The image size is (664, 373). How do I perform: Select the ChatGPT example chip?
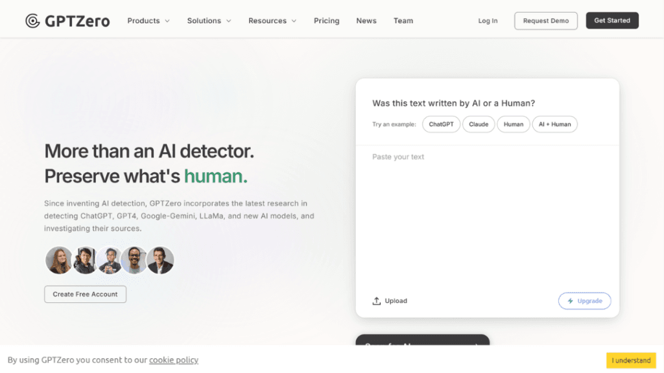pos(441,124)
